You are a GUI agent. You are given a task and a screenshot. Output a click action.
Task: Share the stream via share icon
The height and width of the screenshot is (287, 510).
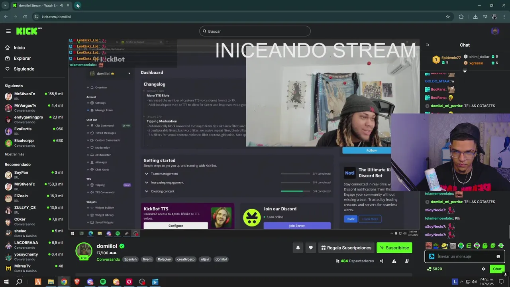(381, 261)
